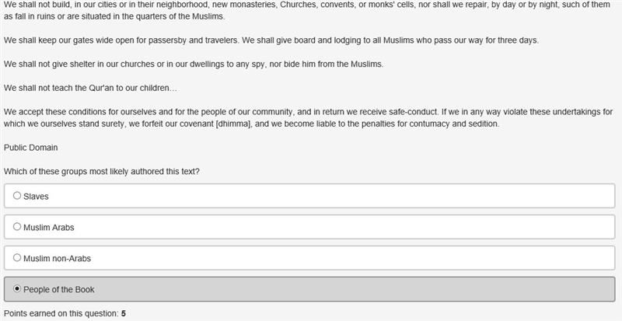Image resolution: width=622 pixels, height=321 pixels.
Task: Click the "Points earned on this question" label
Action: [61, 313]
